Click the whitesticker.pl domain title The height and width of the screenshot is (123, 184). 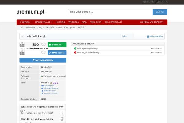[x=36, y=36]
